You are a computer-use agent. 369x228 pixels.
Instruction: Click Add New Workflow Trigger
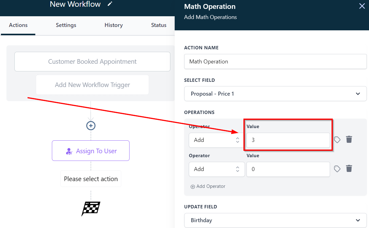(x=92, y=85)
